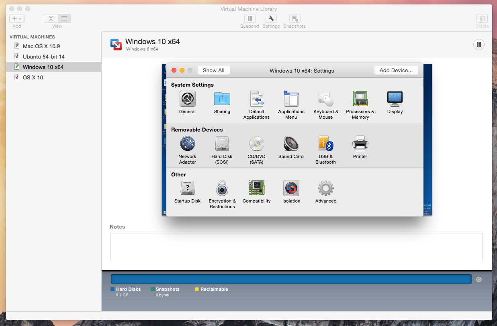Click 'Windows 8 x64' subtitle text
Image resolution: width=497 pixels, height=326 pixels.
(x=142, y=49)
